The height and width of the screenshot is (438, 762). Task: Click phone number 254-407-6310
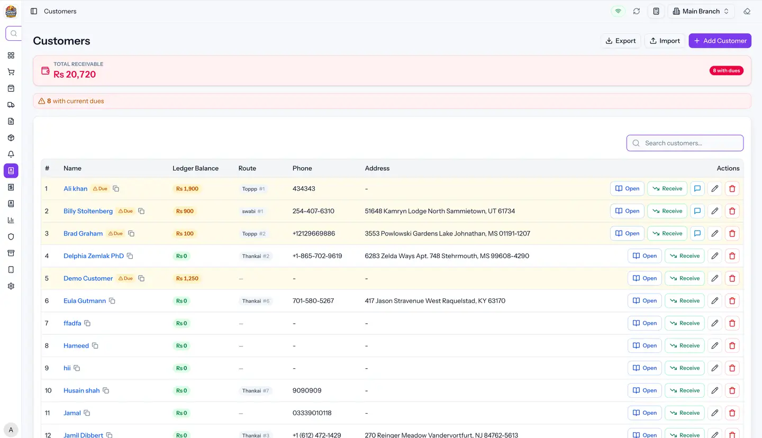tap(313, 211)
